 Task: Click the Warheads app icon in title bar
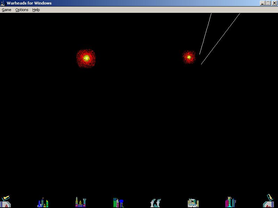tap(3, 3)
